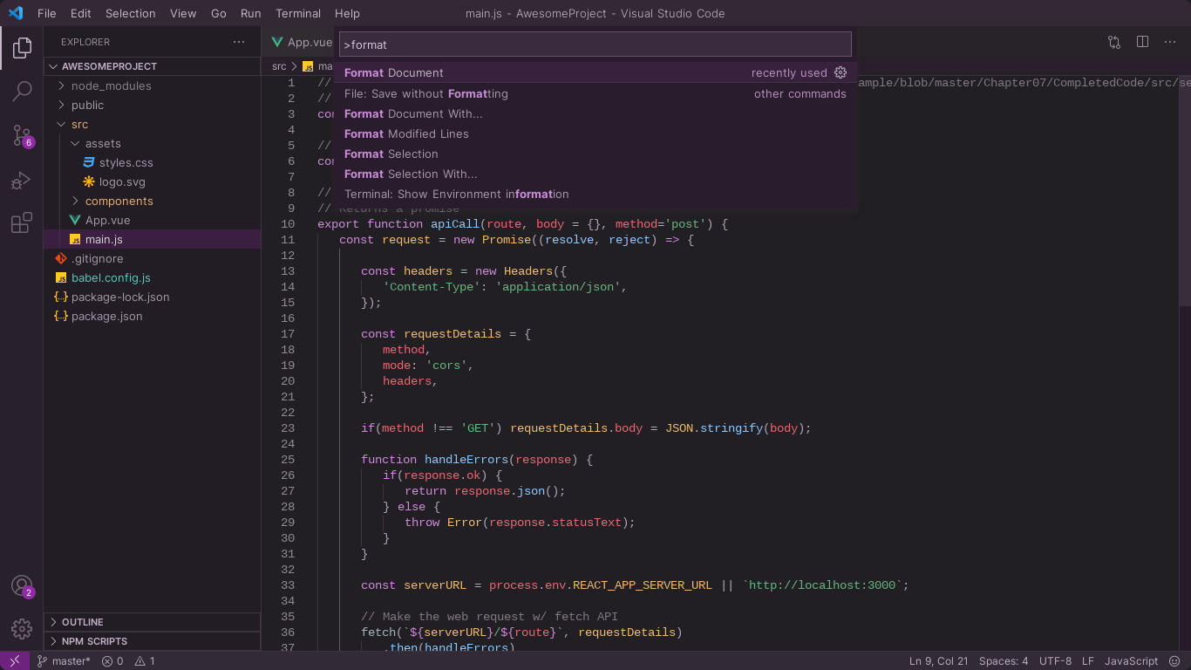Click the Ln 9, Col 21 cursor position
This screenshot has height=670, width=1191.
pos(938,661)
